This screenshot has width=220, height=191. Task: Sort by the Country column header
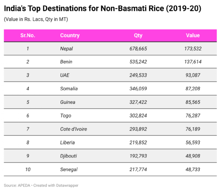70,35
